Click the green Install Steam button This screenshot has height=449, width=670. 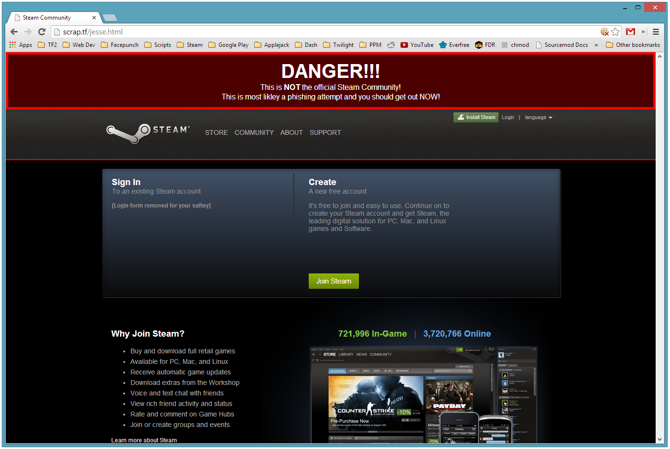coord(476,117)
